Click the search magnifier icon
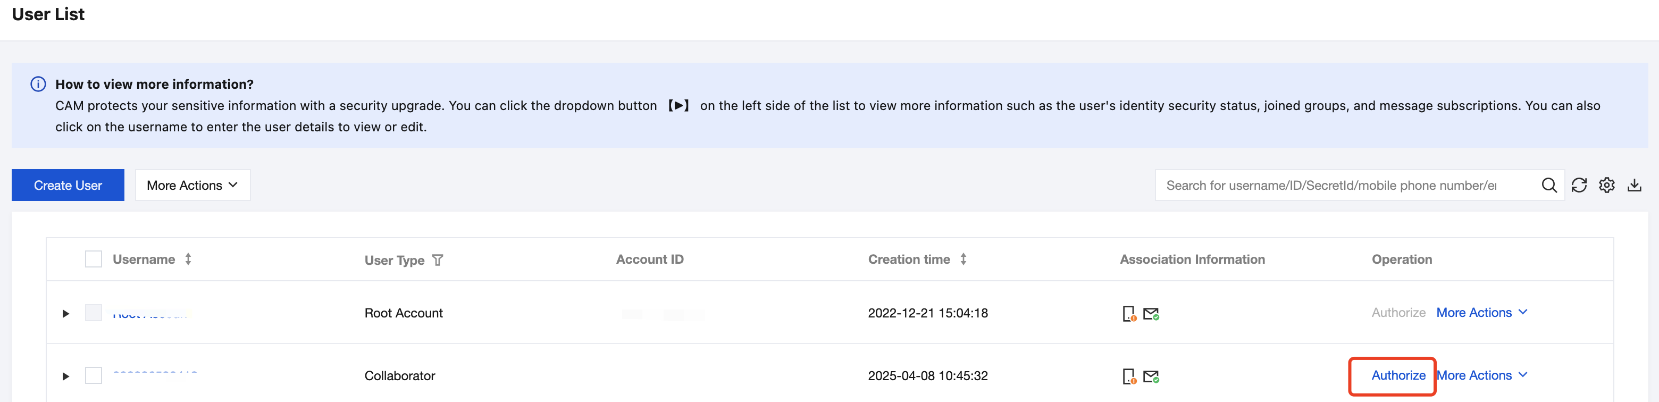 (1549, 186)
